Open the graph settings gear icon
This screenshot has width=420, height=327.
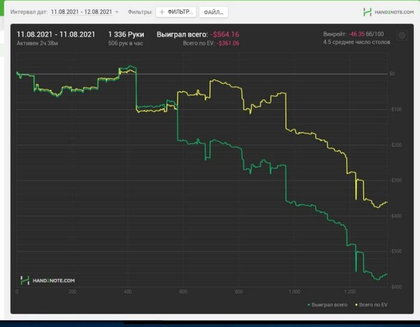click(x=402, y=35)
